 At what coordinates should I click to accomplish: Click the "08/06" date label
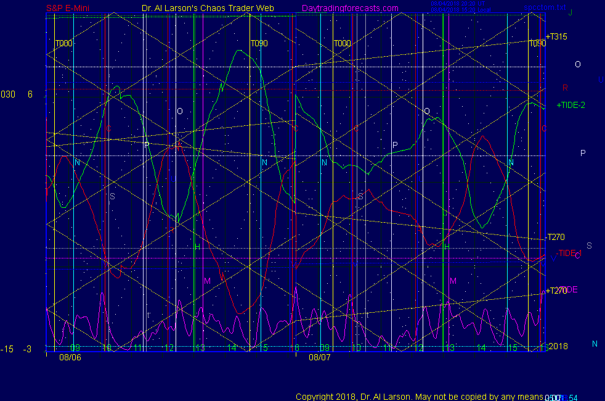70,357
